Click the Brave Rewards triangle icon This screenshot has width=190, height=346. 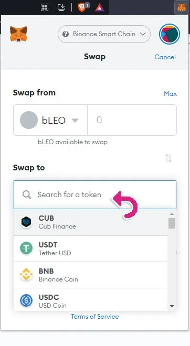(x=100, y=7)
